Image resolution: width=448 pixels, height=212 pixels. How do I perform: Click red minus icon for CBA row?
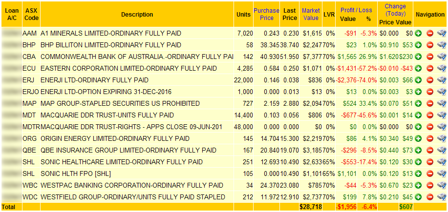click(x=430, y=57)
